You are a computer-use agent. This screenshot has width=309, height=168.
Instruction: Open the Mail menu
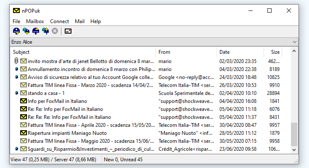(x=79, y=21)
